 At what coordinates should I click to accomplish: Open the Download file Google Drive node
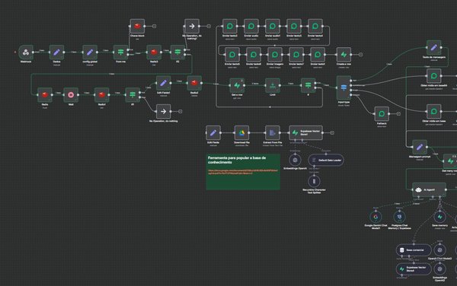point(241,132)
